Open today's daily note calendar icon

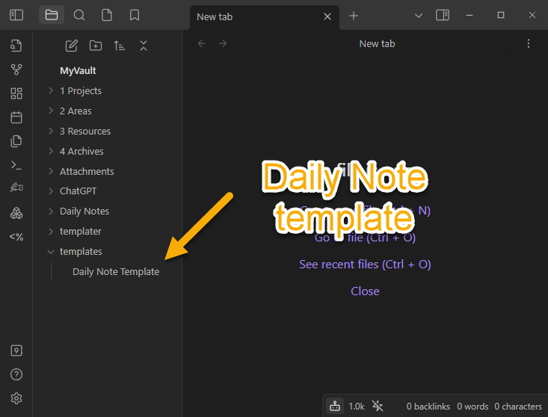tap(16, 117)
